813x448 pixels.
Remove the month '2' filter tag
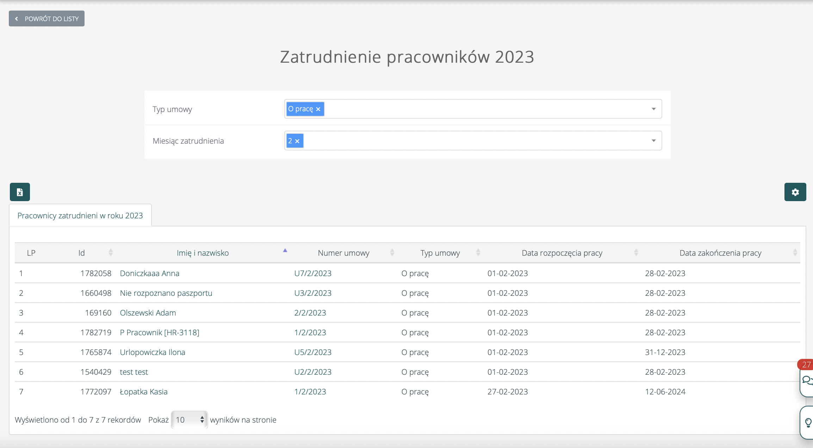click(x=297, y=141)
